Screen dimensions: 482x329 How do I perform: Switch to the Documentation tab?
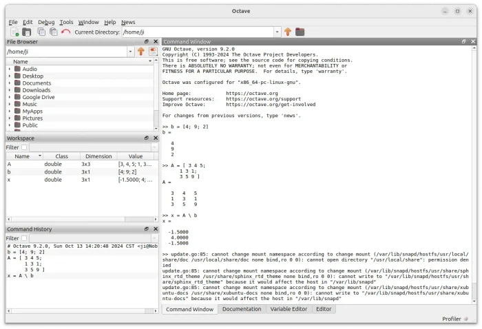(x=242, y=309)
